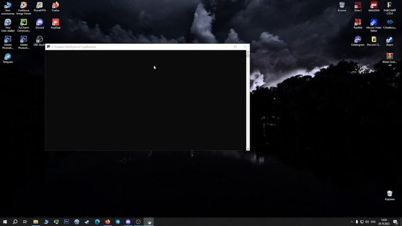The width and height of the screenshot is (402, 226).
Task: Launch Firefox from the desktop shortcut
Action: pos(55,7)
